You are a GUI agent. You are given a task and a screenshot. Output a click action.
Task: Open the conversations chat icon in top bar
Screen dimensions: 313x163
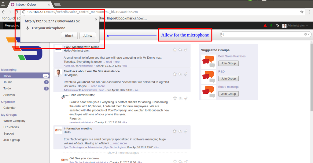[x=277, y=26]
